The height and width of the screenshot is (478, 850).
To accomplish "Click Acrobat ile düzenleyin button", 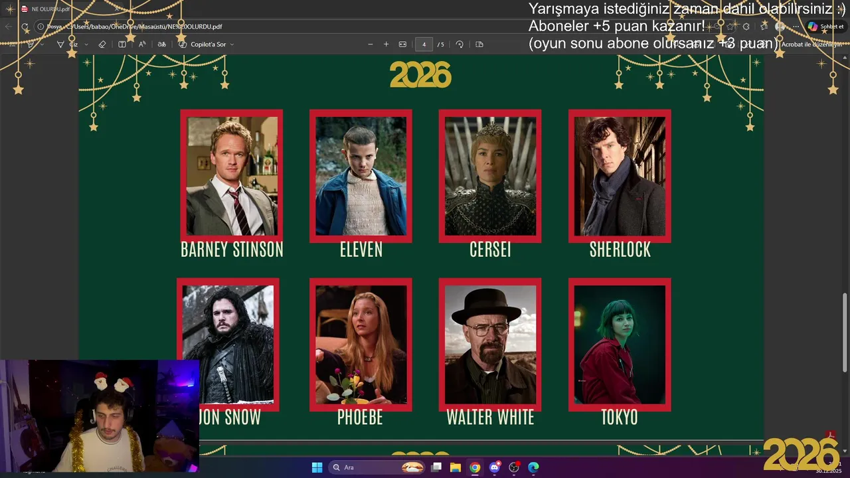I will point(811,44).
